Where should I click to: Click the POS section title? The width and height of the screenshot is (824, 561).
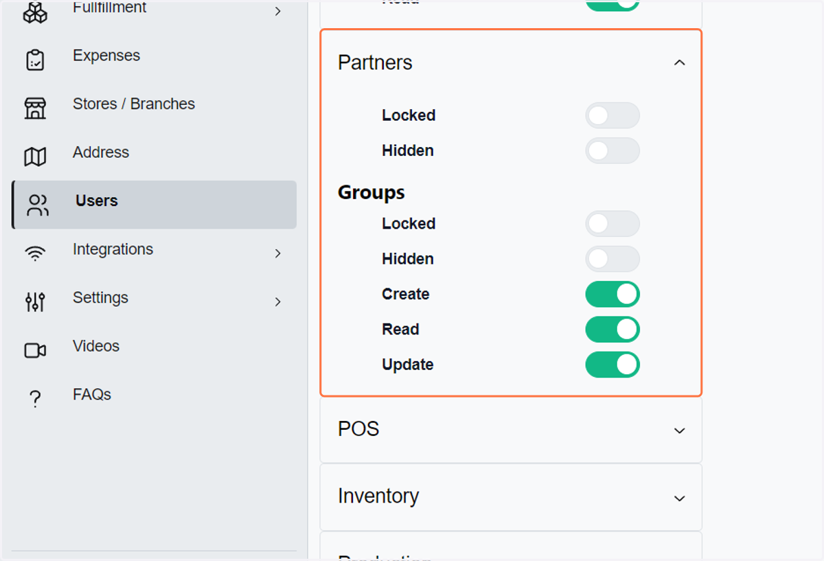[x=358, y=429]
